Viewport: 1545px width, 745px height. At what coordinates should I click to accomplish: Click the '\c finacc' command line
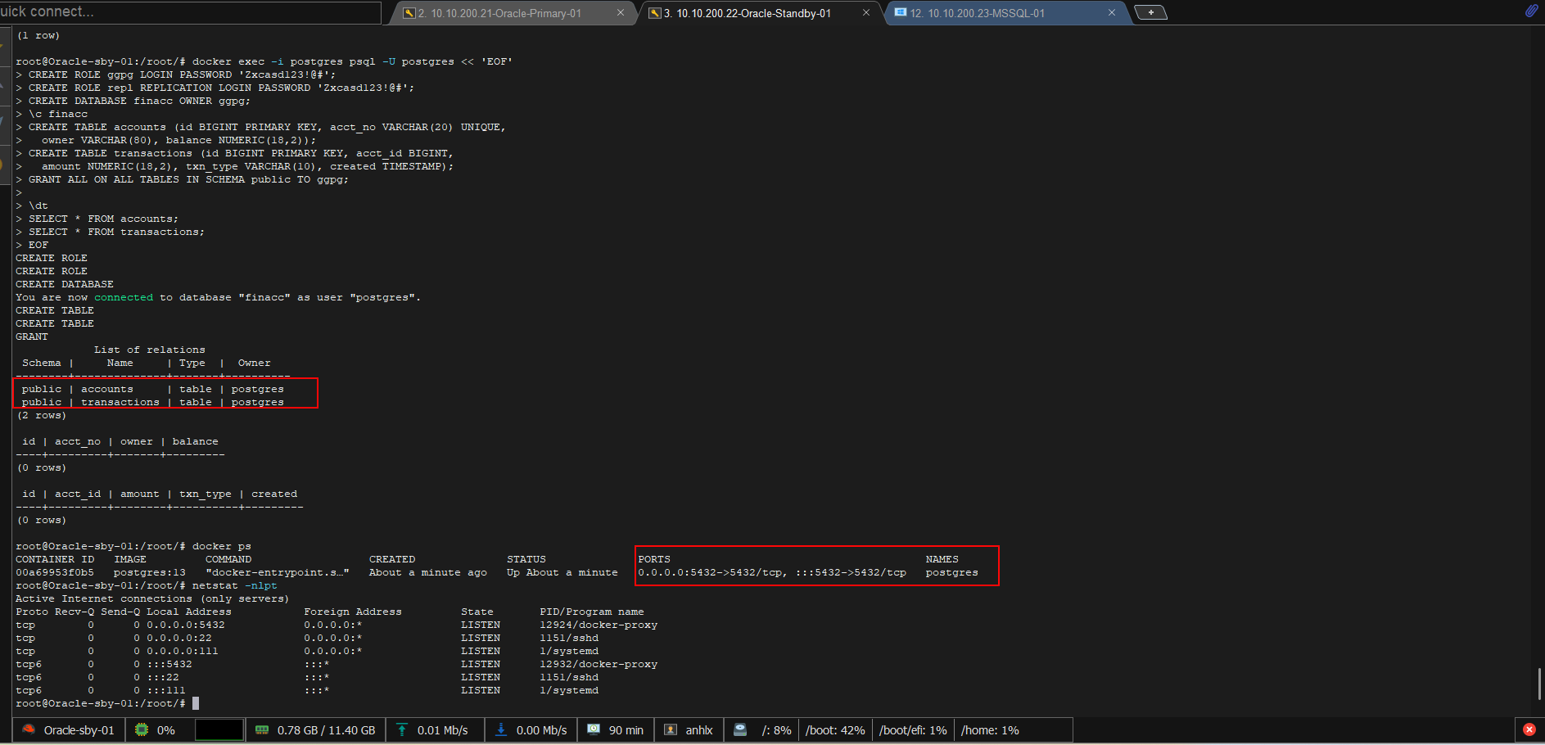[58, 114]
